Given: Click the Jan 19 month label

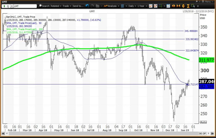Looking at the screenshot, I should (185, 130).
